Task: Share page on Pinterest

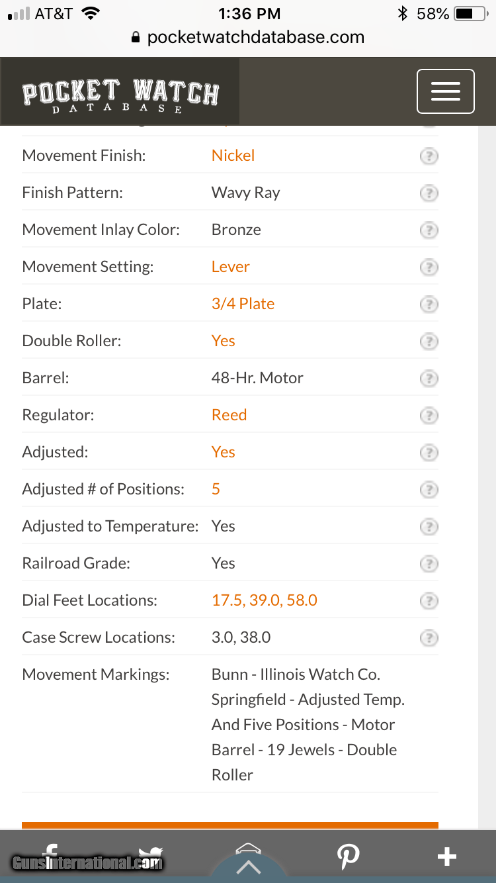Action: tap(348, 857)
